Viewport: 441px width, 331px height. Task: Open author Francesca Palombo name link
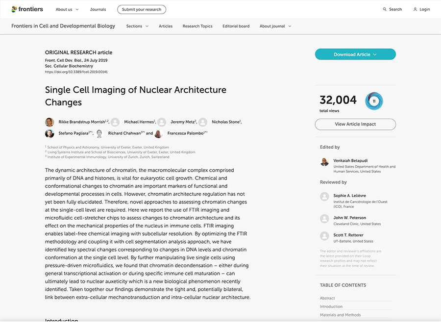pyautogui.click(x=185, y=133)
